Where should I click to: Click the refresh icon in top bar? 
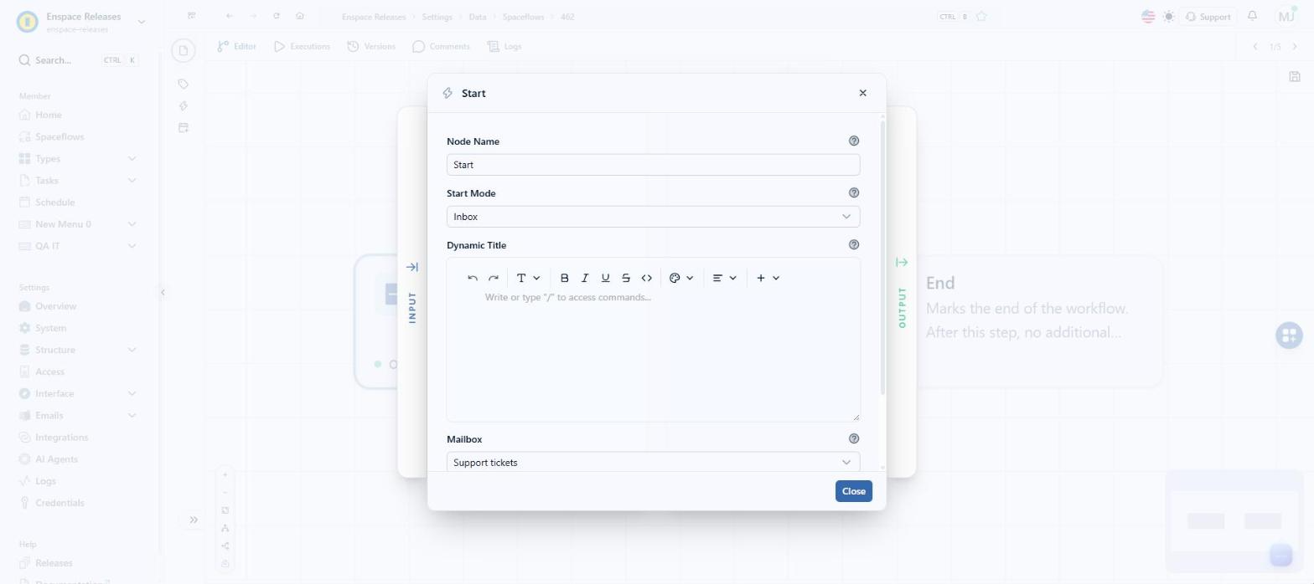(277, 16)
